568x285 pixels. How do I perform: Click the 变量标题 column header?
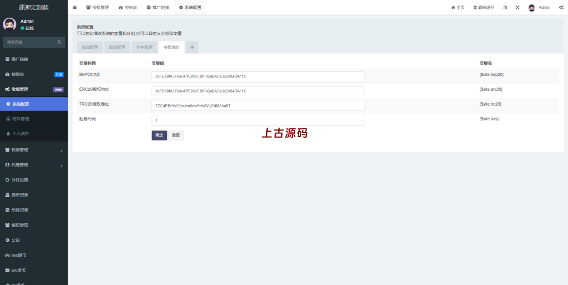(x=87, y=63)
